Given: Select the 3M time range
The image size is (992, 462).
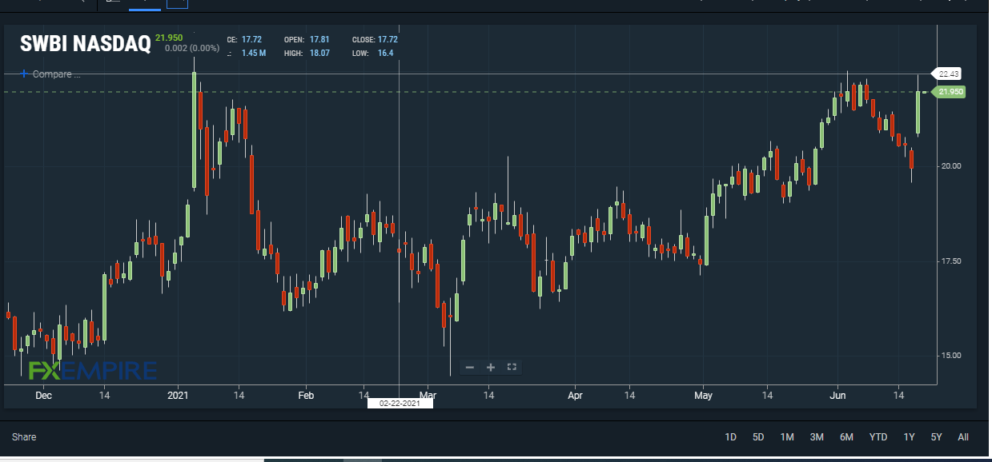Looking at the screenshot, I should click(x=817, y=437).
